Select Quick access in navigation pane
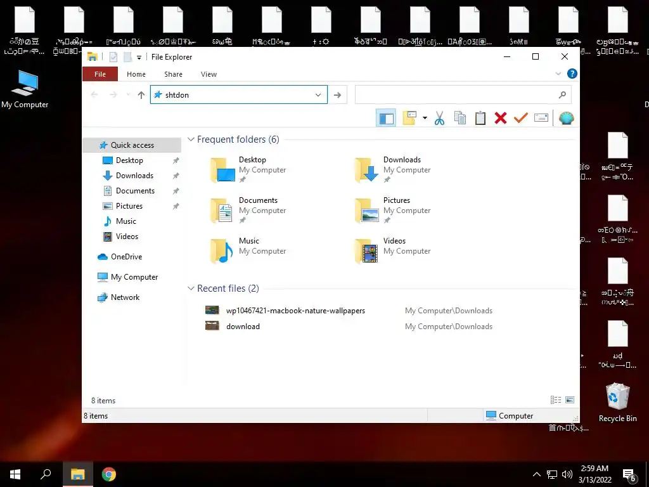Screen dimensions: 649x487 pyautogui.click(x=132, y=145)
